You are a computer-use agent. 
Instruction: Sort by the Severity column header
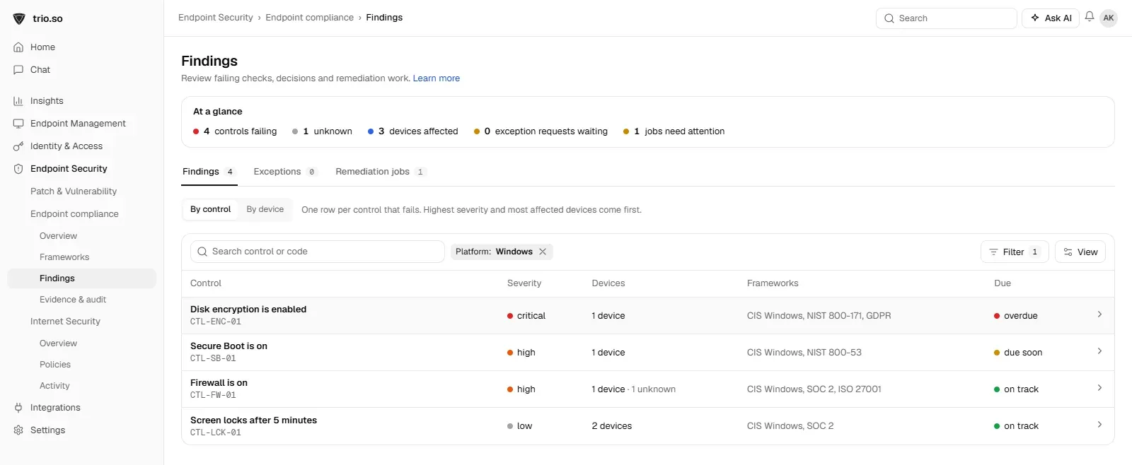(x=524, y=283)
